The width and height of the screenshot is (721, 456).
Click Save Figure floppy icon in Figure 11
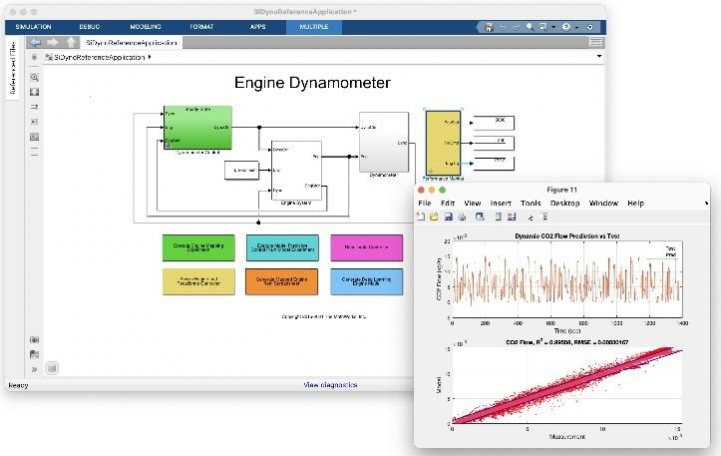click(449, 217)
